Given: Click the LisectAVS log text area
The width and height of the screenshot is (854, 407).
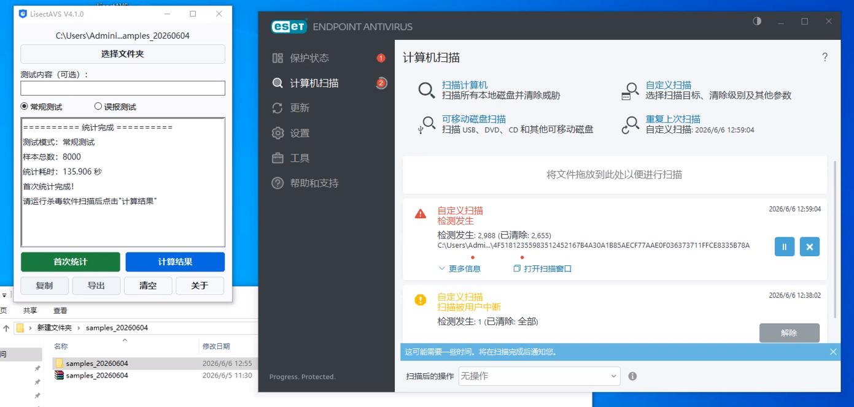Looking at the screenshot, I should [x=123, y=182].
